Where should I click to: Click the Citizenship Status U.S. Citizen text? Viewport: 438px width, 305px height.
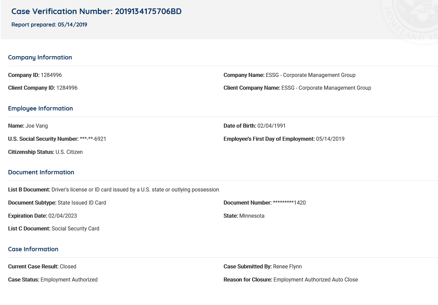click(x=69, y=152)
